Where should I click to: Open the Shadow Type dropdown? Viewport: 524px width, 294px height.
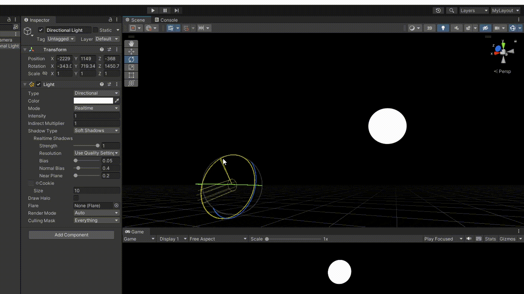click(x=96, y=131)
